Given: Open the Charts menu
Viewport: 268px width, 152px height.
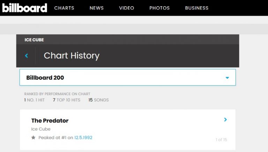Looking at the screenshot, I should 64,8.
